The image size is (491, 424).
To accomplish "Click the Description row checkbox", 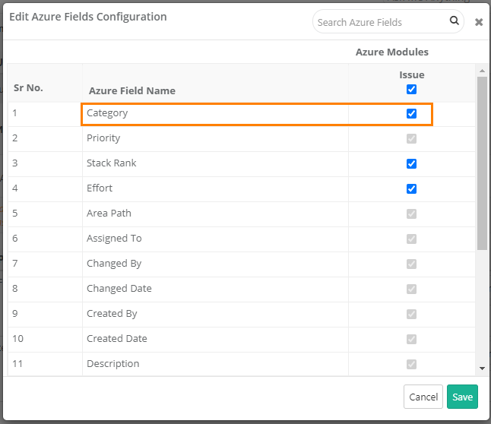I will [x=411, y=364].
